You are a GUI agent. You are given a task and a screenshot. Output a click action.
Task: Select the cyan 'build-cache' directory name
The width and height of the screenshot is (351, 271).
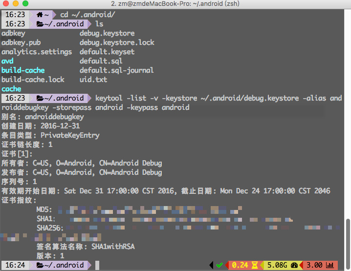coord(23,70)
